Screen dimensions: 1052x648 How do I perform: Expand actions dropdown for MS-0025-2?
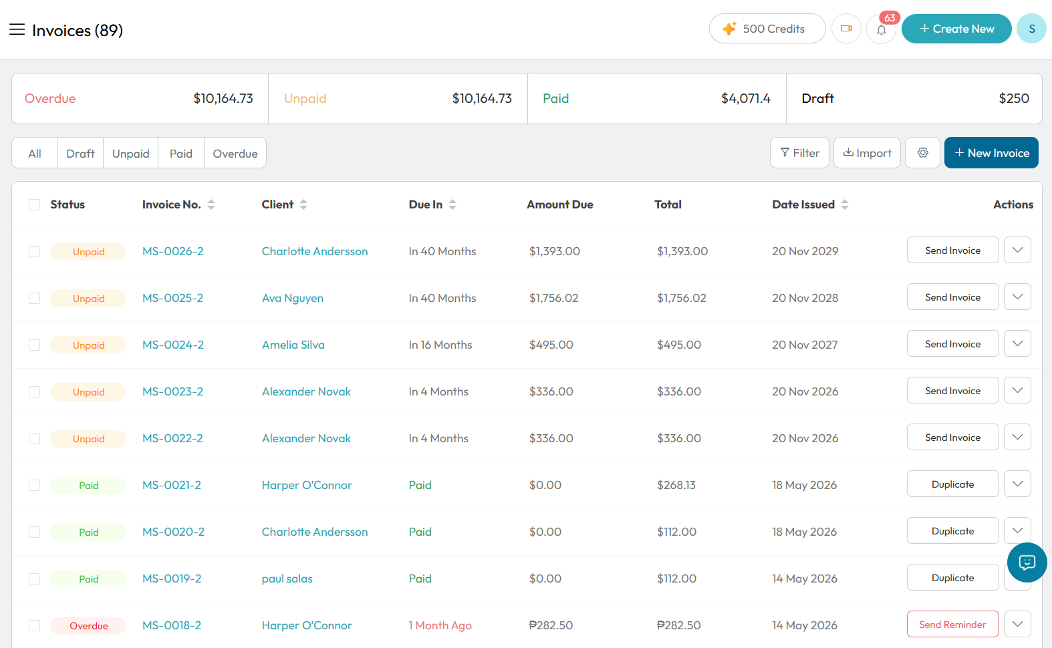[1017, 297]
